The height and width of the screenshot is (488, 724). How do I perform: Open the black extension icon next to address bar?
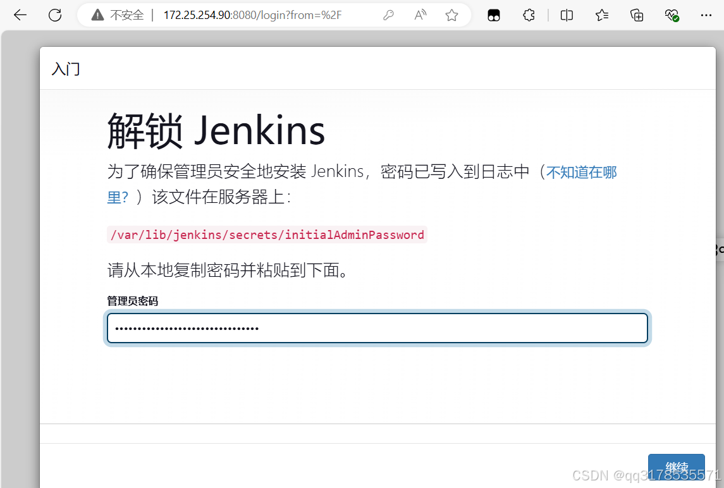click(494, 15)
